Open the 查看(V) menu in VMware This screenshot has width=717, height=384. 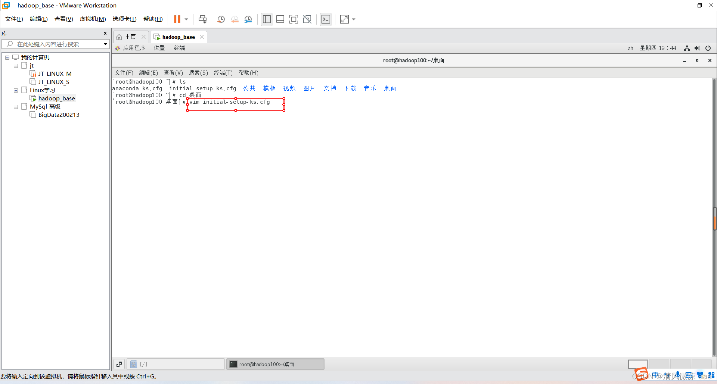click(64, 19)
